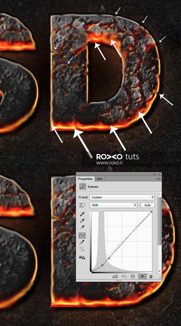This screenshot has width=181, height=326.
Task: Click the panel scrollbar down arrow
Action: click(x=160, y=271)
